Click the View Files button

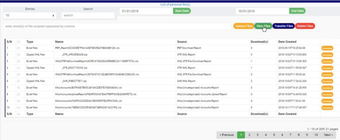pos(263,26)
